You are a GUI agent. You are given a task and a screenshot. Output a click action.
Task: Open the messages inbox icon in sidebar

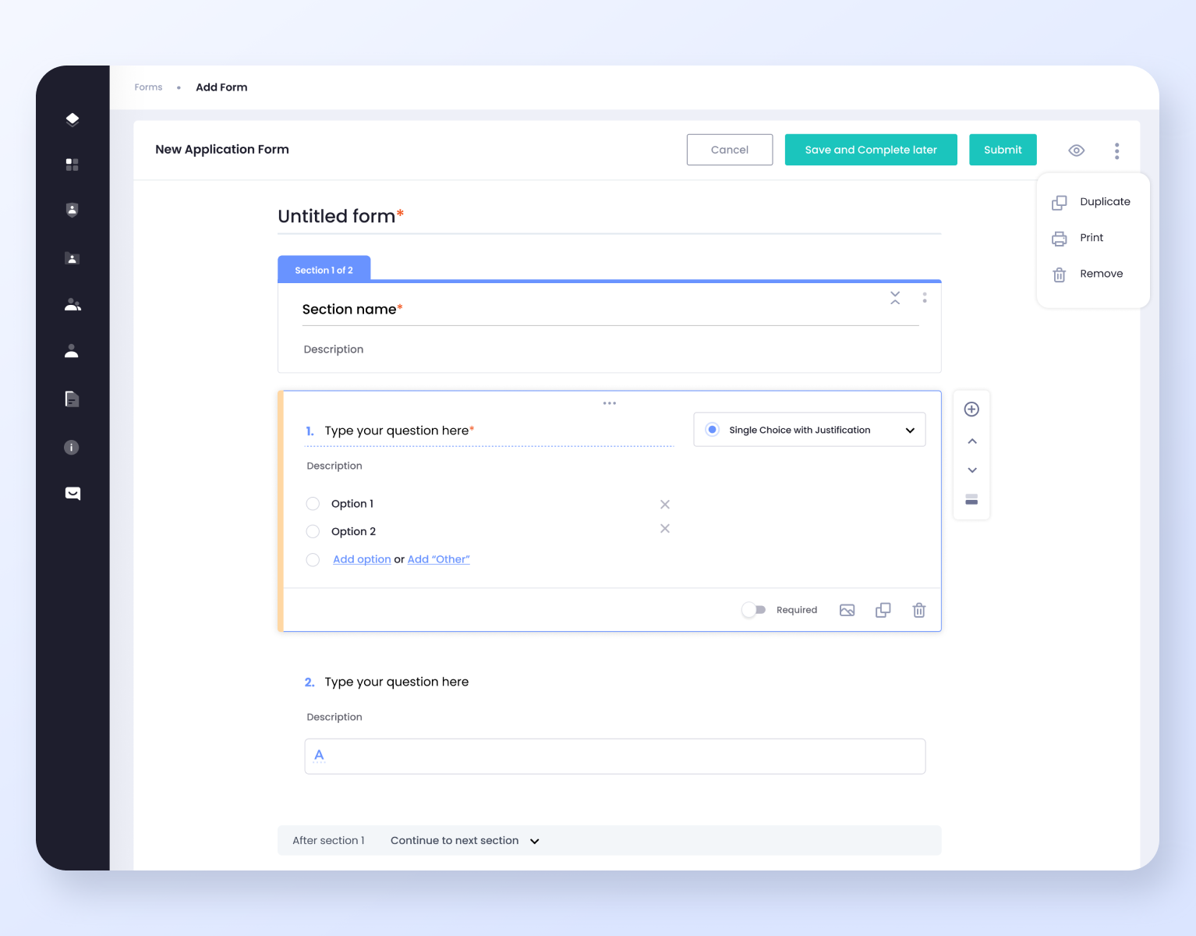[73, 493]
